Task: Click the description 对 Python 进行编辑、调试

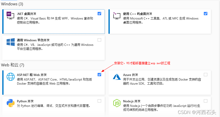Action: tap(54, 106)
